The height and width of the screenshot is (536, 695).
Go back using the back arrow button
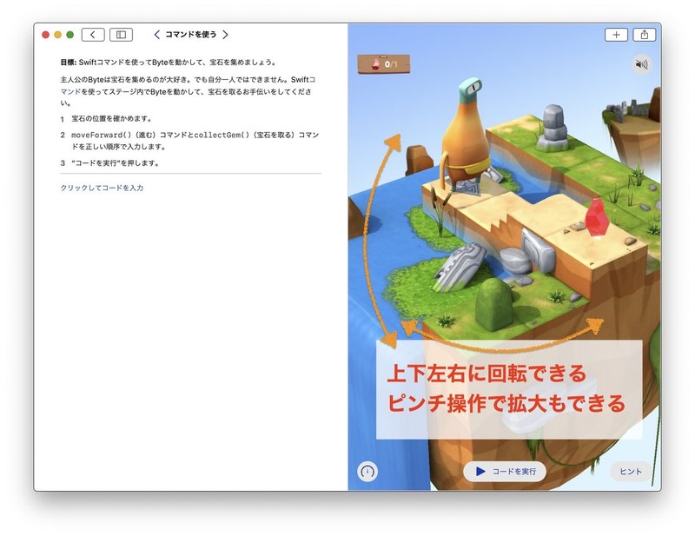(93, 35)
